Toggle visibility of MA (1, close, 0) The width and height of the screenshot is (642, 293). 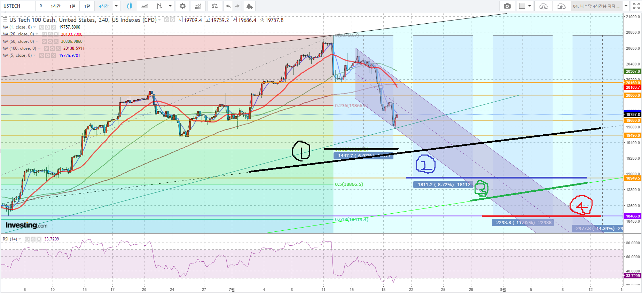pos(41,27)
